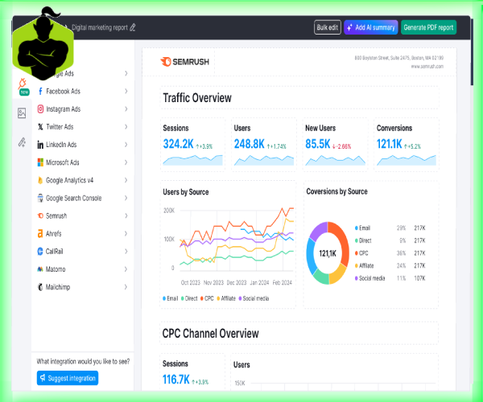Expand the Facebook Ads chevron
Image resolution: width=483 pixels, height=402 pixels.
point(126,91)
